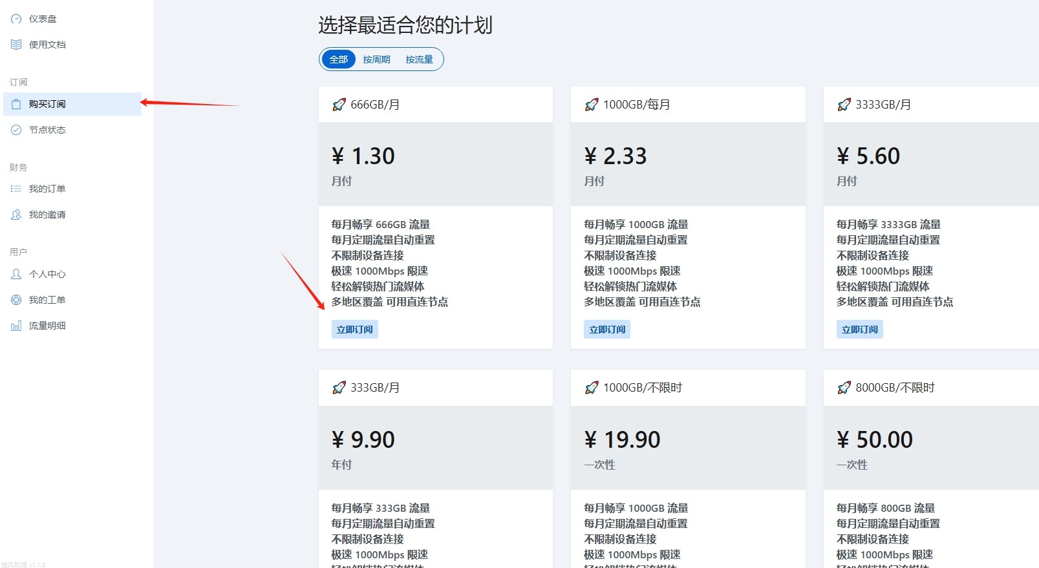Select the 全部 filter option
Screen dimensions: 1039x568
tap(339, 59)
